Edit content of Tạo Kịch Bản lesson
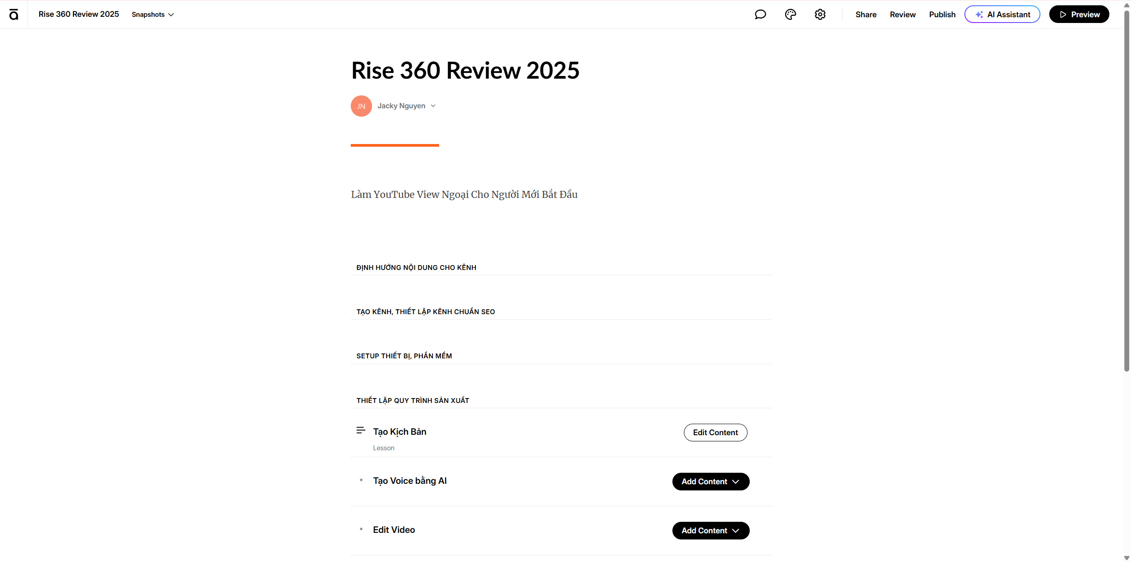The width and height of the screenshot is (1131, 562). click(x=715, y=433)
